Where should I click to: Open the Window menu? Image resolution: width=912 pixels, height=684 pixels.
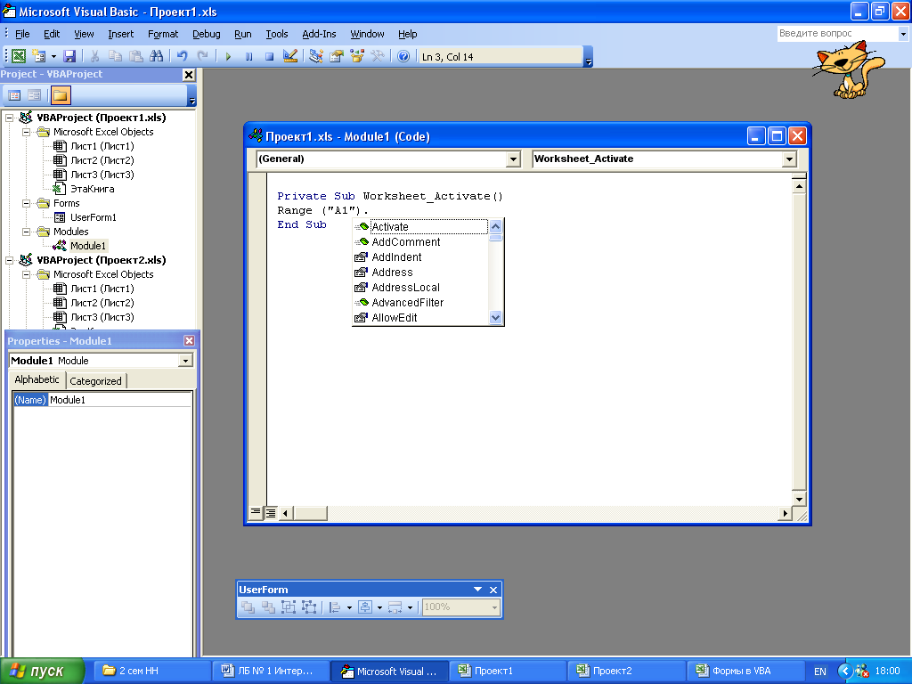coord(367,34)
